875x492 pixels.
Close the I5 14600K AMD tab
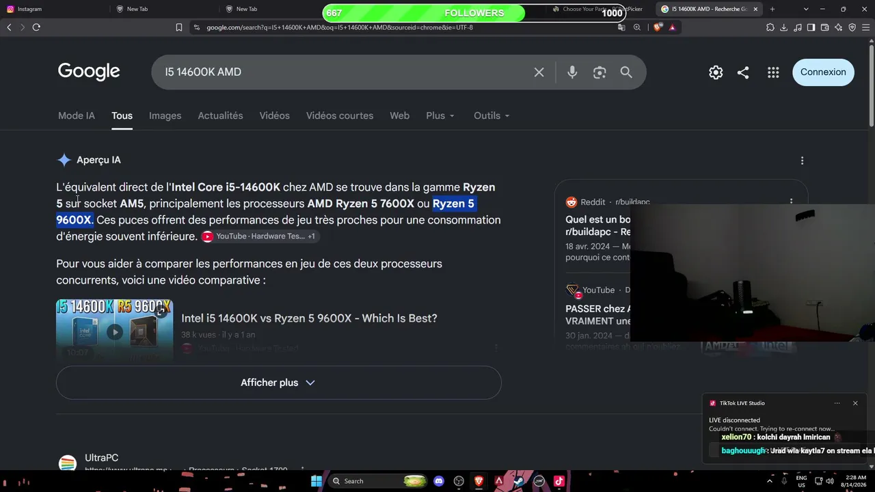point(755,9)
